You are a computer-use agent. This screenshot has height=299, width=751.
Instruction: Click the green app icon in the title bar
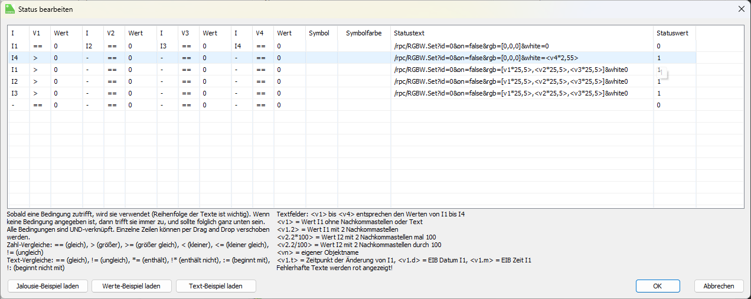click(x=9, y=9)
